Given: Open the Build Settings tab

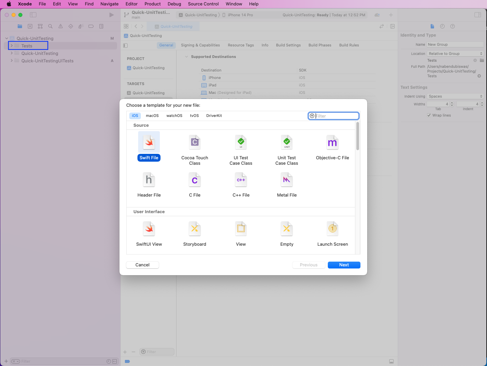Looking at the screenshot, I should coord(288,45).
